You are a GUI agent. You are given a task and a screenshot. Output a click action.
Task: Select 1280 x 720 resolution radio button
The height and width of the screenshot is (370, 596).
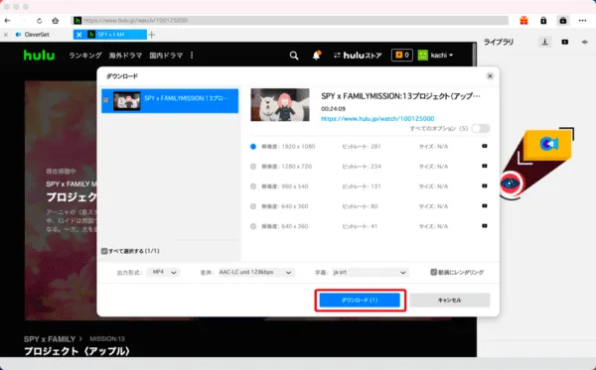pos(253,167)
